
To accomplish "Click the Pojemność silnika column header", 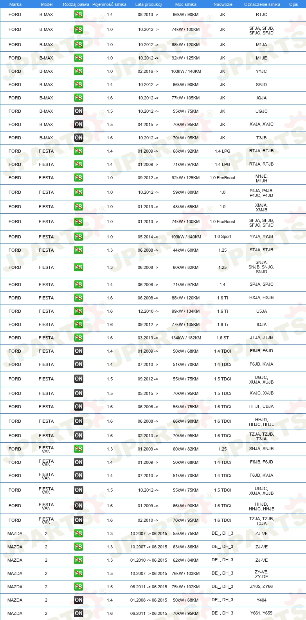I will pyautogui.click(x=109, y=4).
